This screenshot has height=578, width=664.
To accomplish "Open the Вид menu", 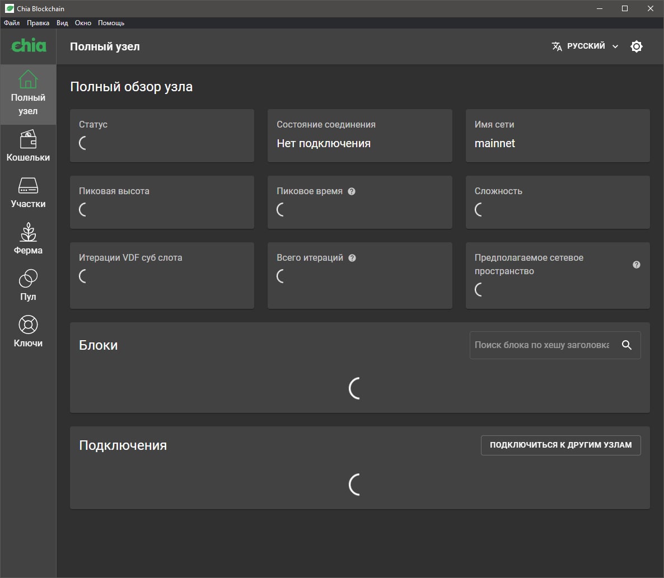I will [62, 23].
